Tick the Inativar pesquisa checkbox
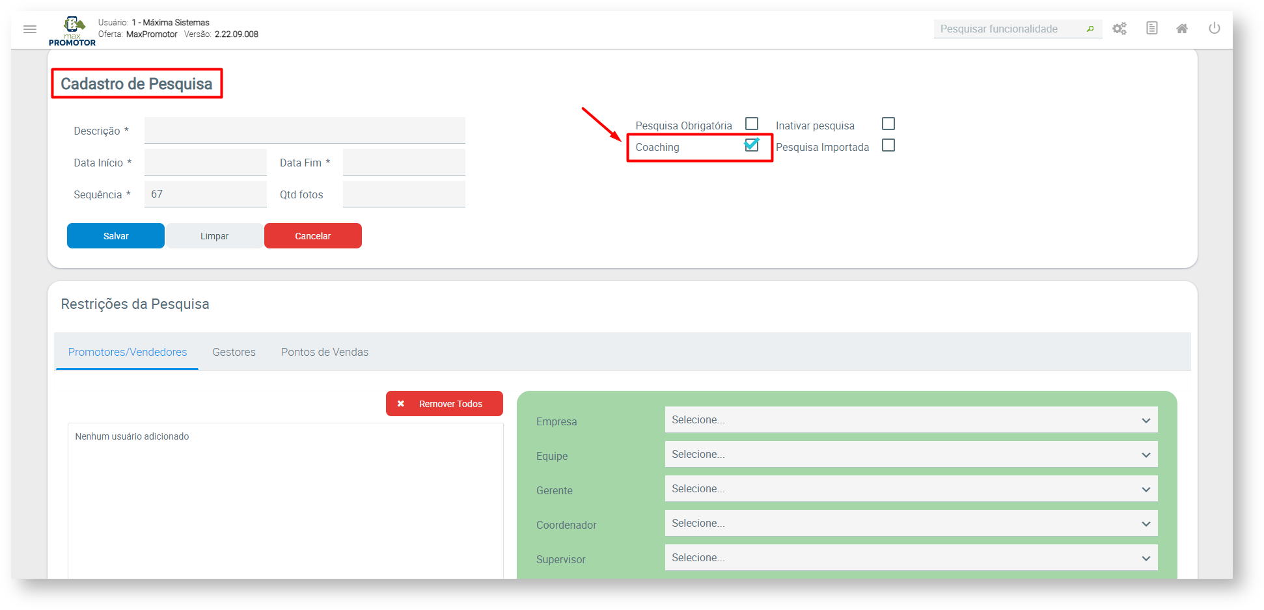 click(x=888, y=124)
